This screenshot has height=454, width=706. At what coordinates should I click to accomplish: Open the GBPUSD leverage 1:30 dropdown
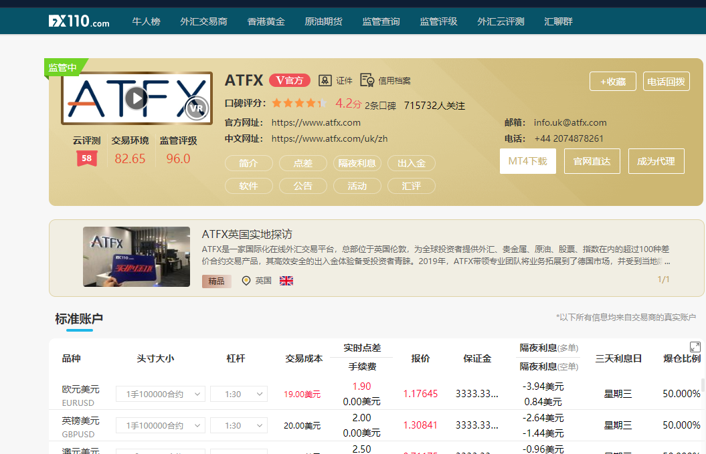(x=239, y=426)
